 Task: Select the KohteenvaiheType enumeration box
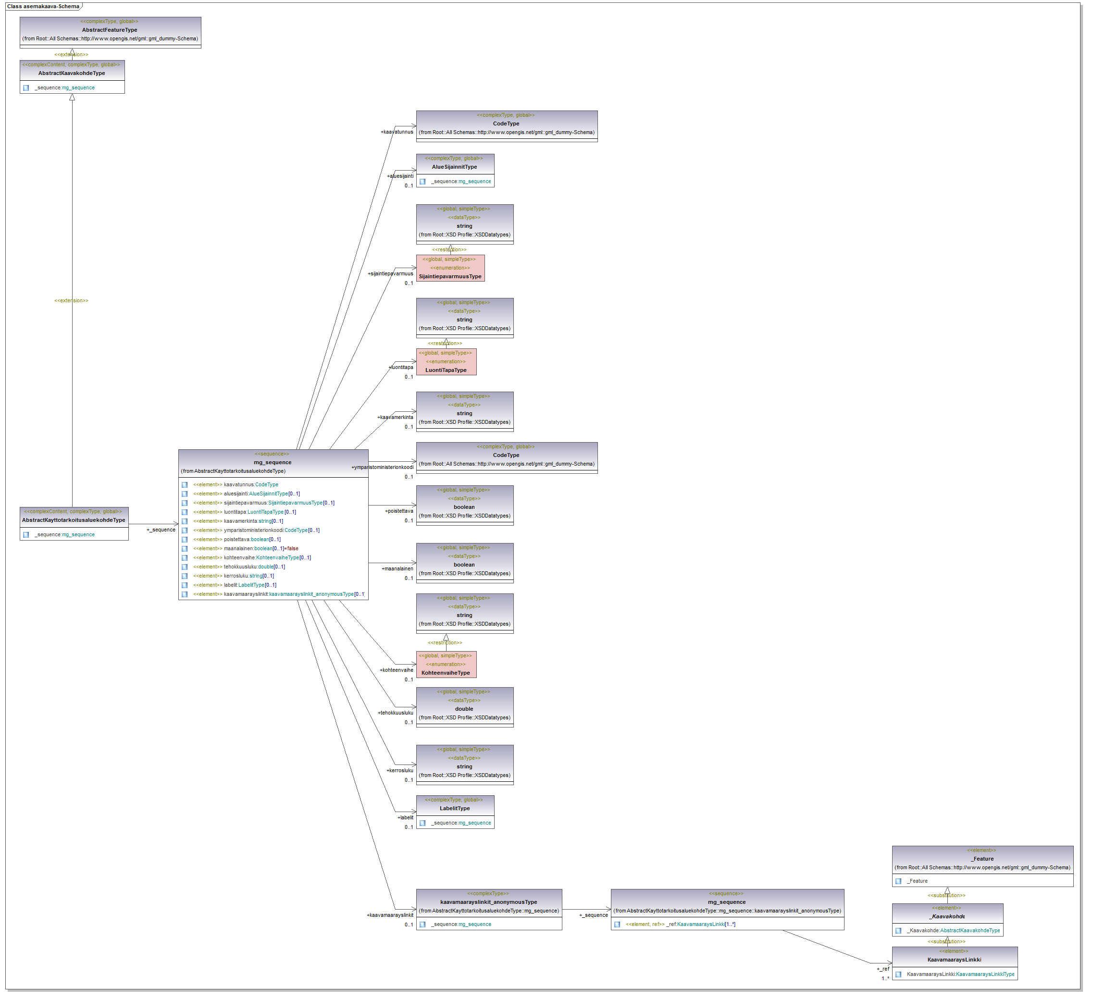point(446,665)
